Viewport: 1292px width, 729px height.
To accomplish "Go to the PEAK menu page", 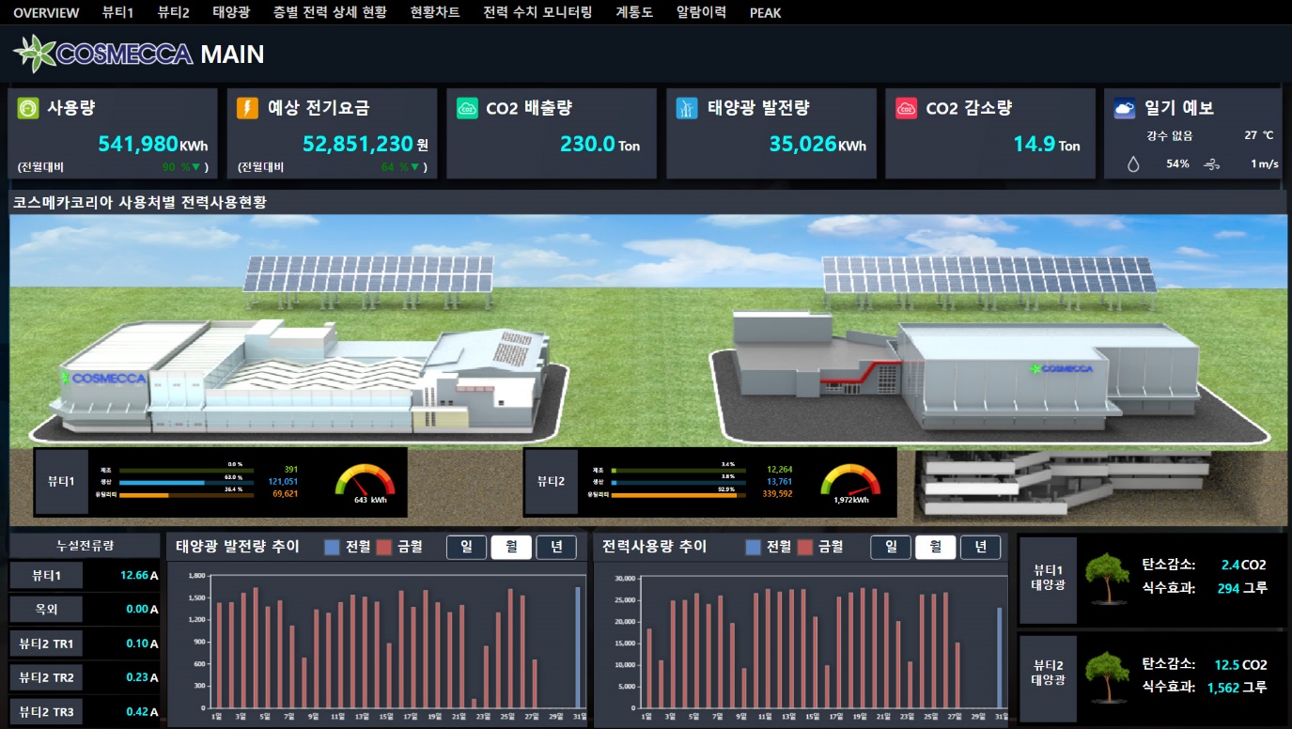I will point(765,12).
